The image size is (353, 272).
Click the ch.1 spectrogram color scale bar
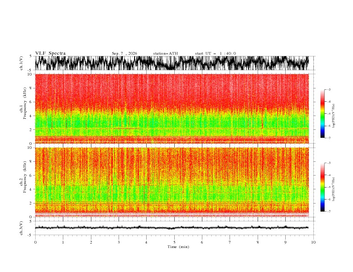(x=322, y=114)
